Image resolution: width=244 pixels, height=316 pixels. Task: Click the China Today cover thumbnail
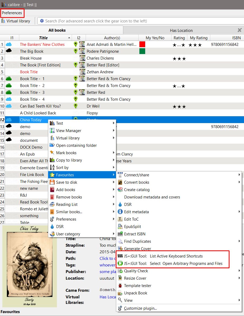[x=30, y=266]
